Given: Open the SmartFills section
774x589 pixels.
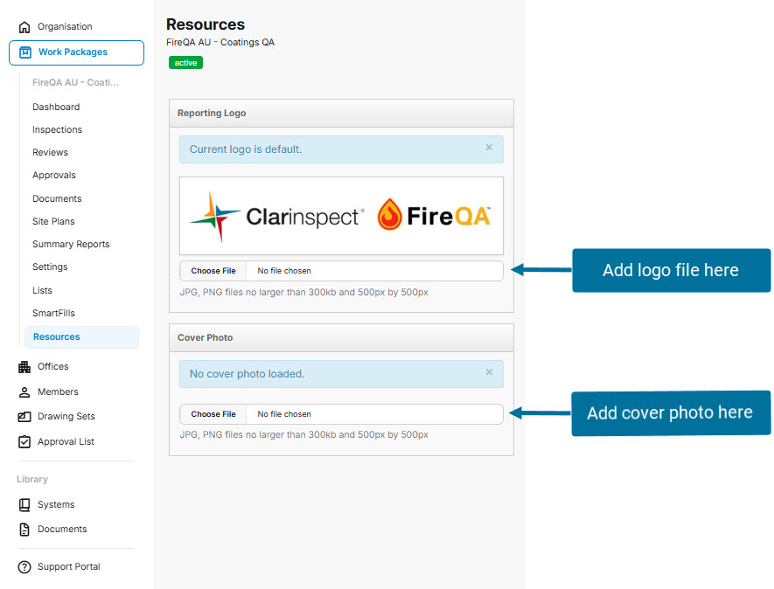Looking at the screenshot, I should (53, 313).
